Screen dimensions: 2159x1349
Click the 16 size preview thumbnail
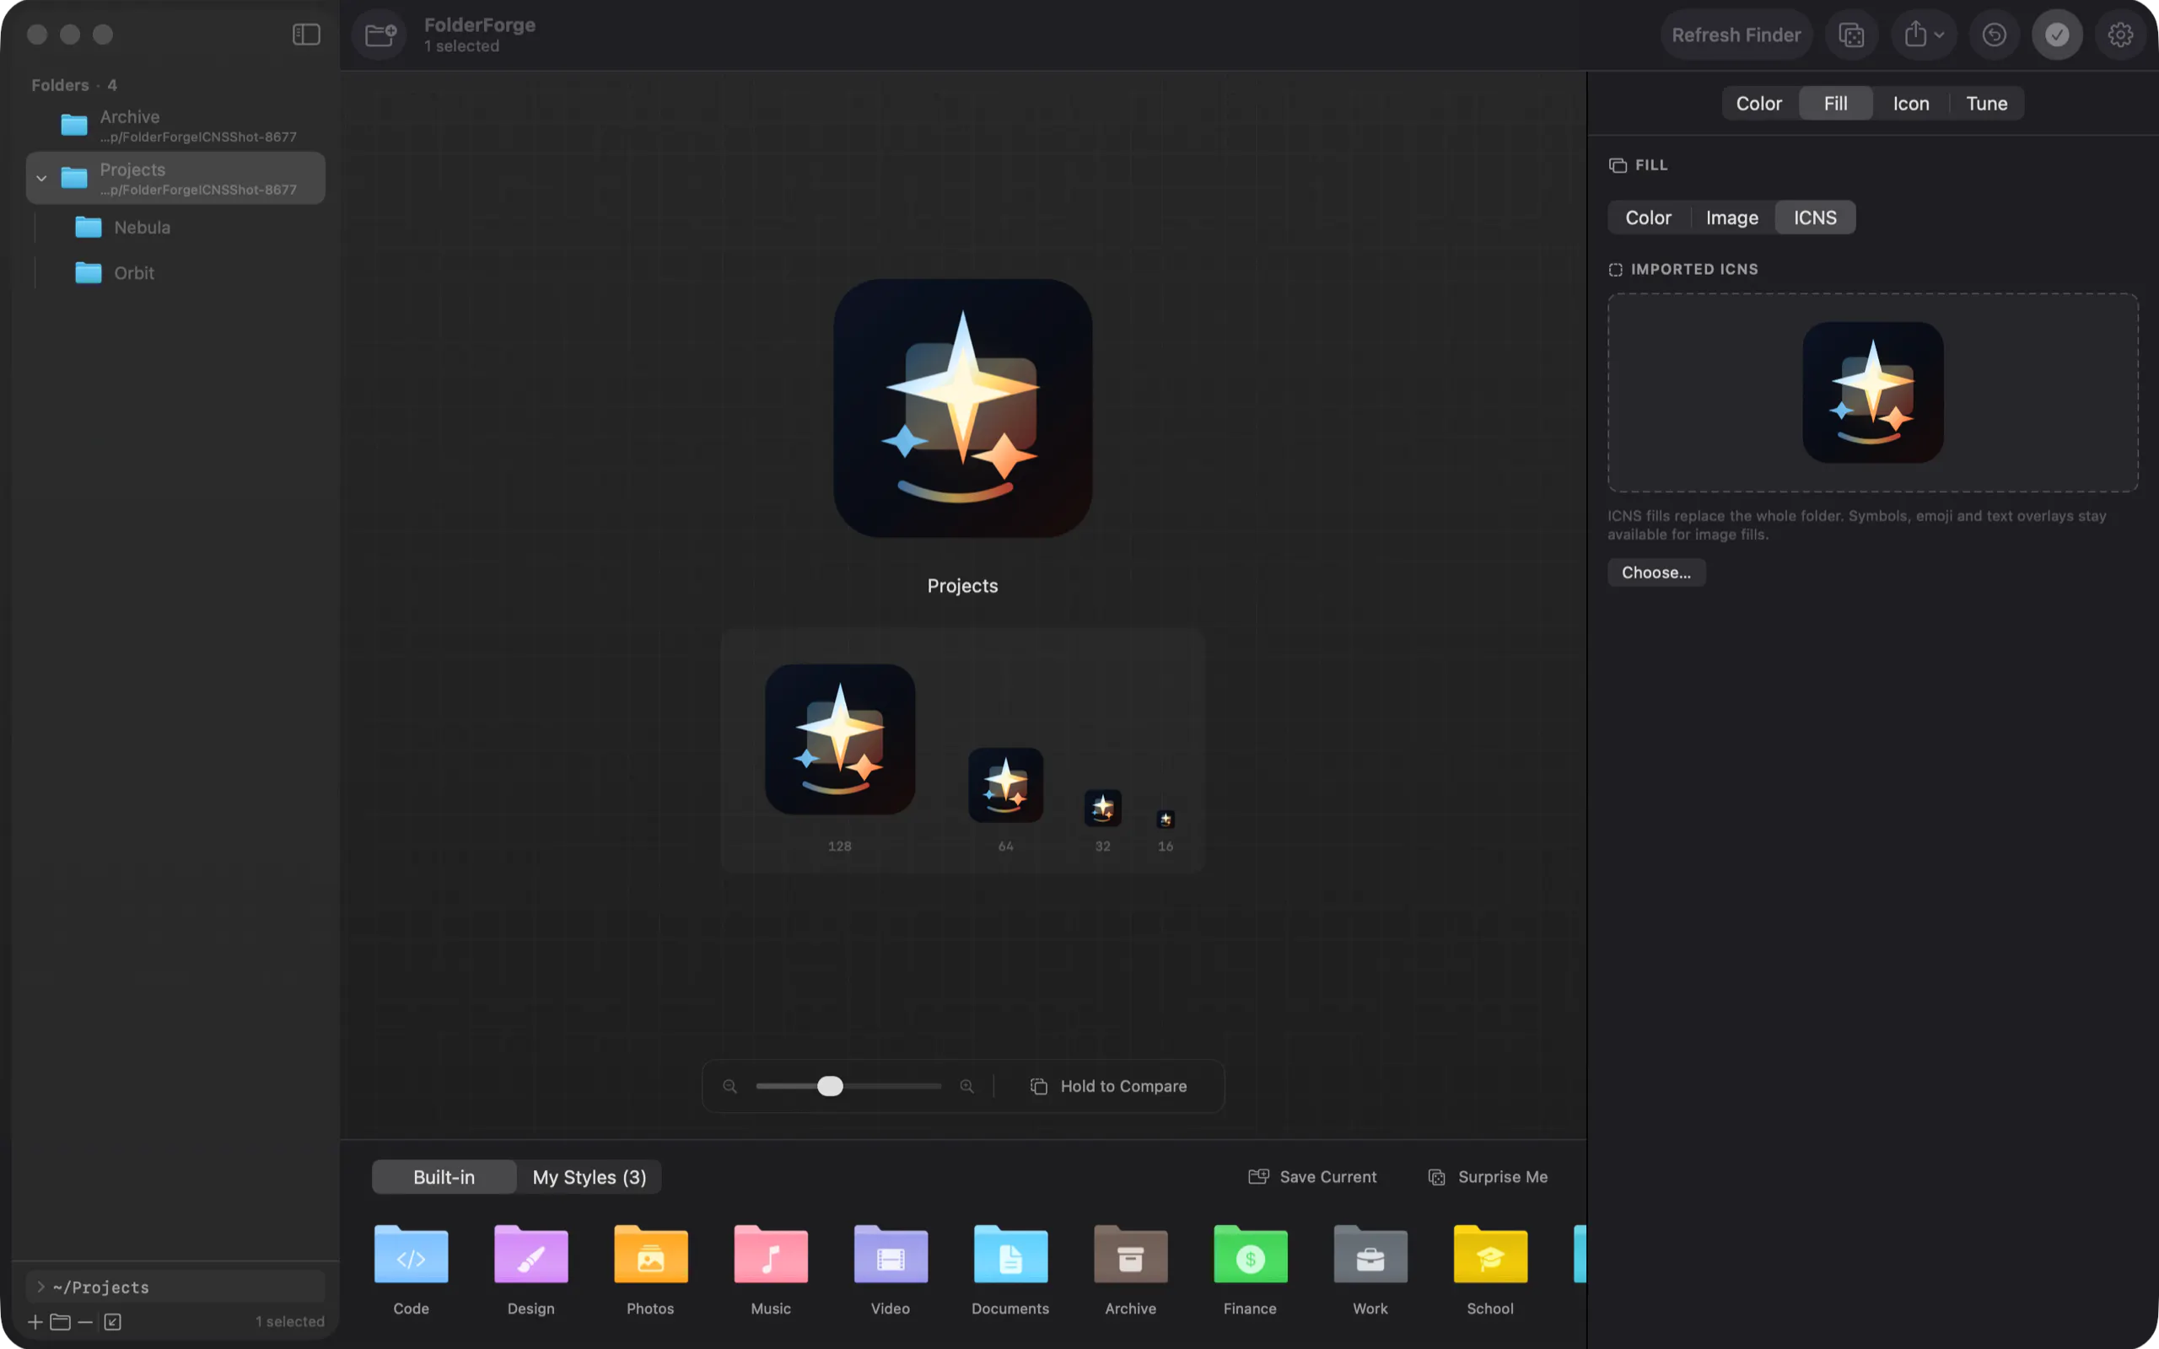tap(1166, 819)
